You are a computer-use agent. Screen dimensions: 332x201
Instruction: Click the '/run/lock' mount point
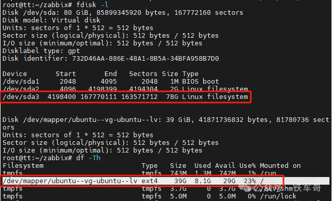tap(278, 196)
